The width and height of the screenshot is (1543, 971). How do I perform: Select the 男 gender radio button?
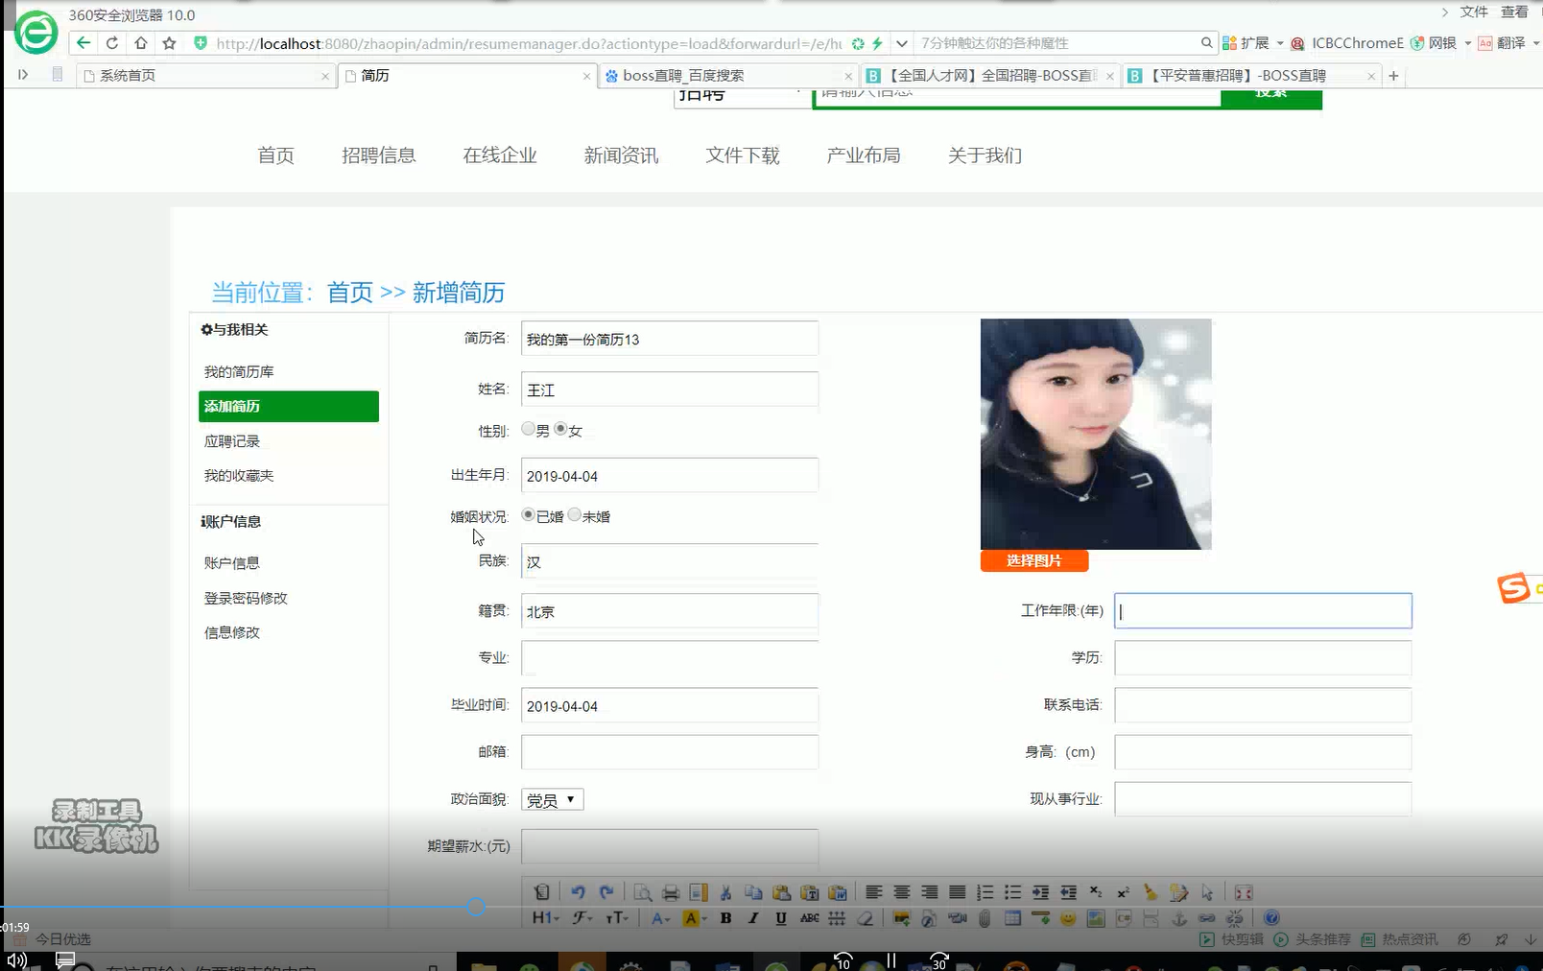529,429
